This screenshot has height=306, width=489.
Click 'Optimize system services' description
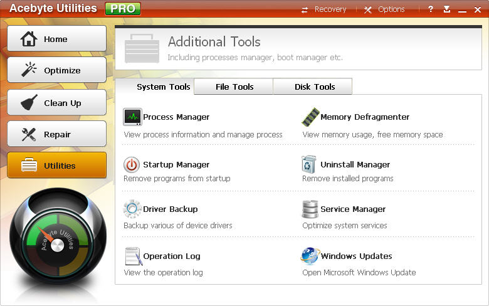tap(345, 225)
